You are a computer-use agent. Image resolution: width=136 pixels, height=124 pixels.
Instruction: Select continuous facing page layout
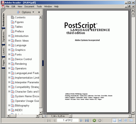126,120
